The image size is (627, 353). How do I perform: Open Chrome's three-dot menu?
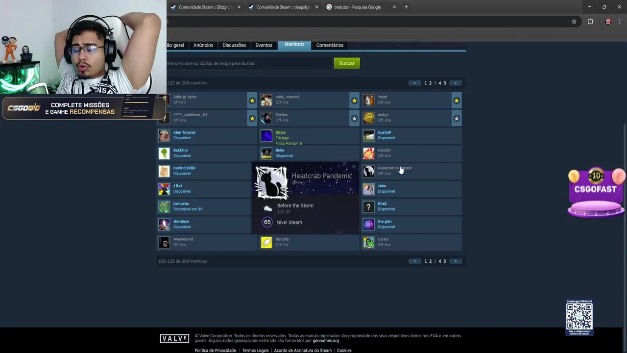[x=620, y=22]
